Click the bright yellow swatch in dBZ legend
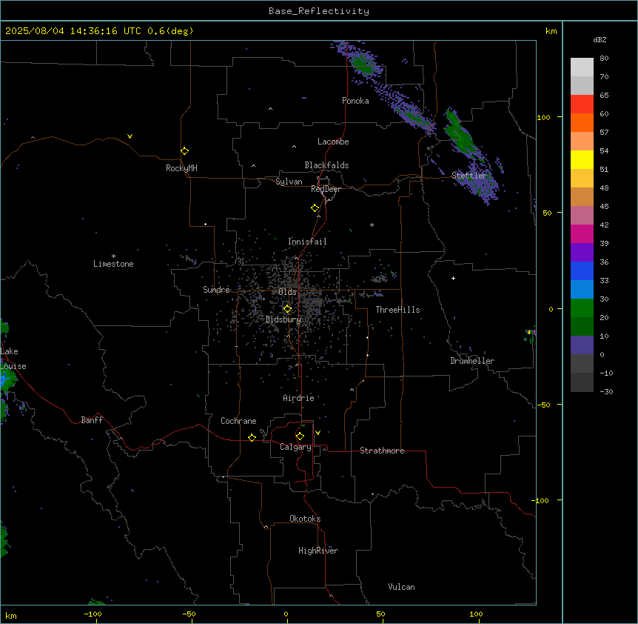The width and height of the screenshot is (638, 624). [582, 159]
